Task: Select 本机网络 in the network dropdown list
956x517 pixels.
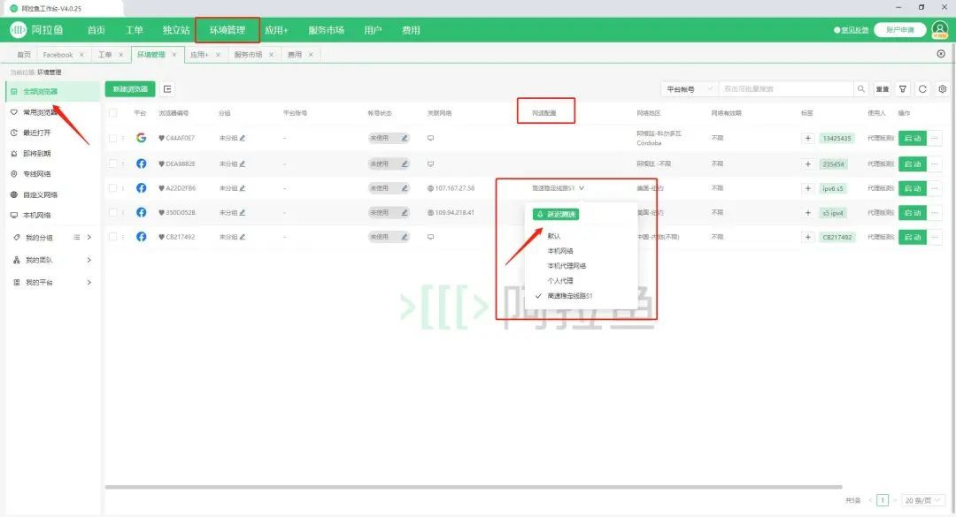Action: [559, 251]
